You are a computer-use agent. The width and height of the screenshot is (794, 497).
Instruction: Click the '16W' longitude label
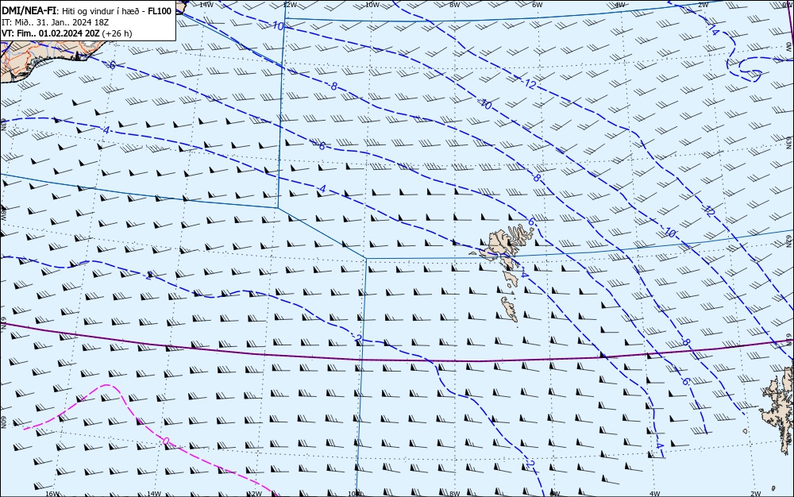point(52,494)
